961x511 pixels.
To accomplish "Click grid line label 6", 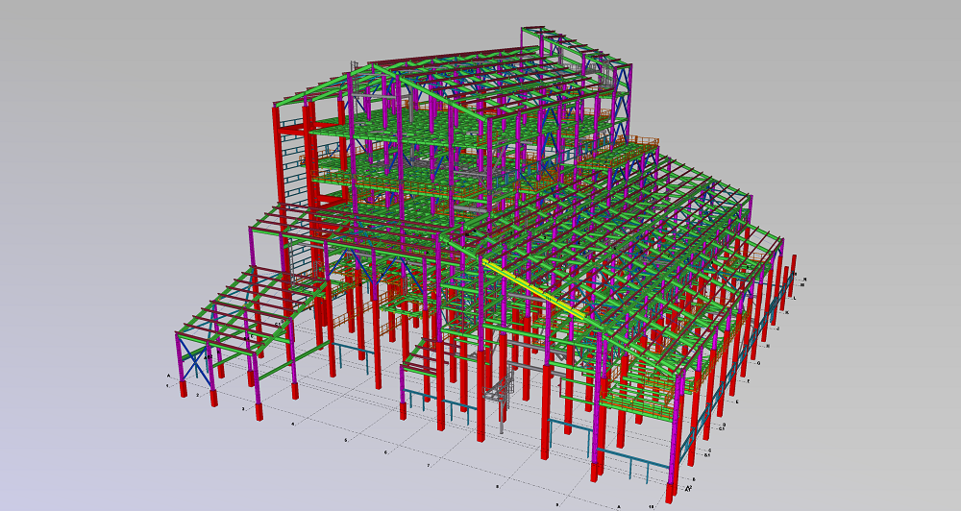I will (x=385, y=452).
